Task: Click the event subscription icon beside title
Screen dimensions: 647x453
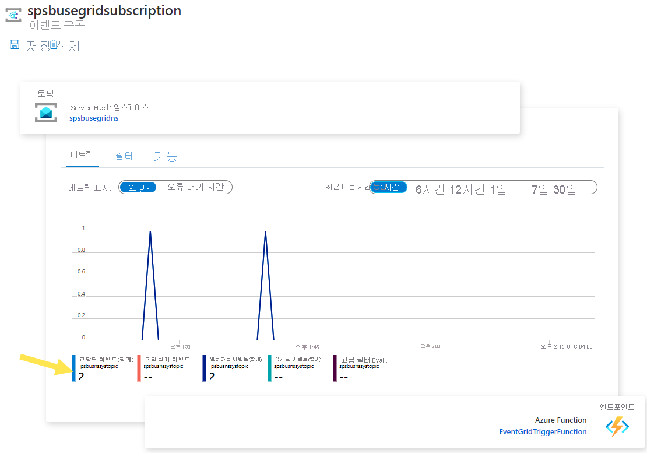Action: click(13, 15)
